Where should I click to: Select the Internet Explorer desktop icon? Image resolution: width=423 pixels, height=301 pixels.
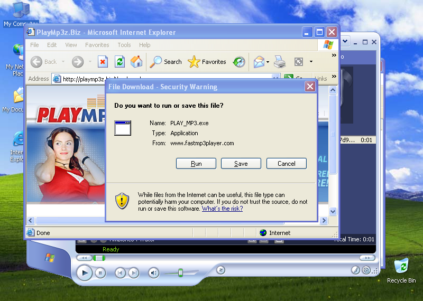(17, 147)
